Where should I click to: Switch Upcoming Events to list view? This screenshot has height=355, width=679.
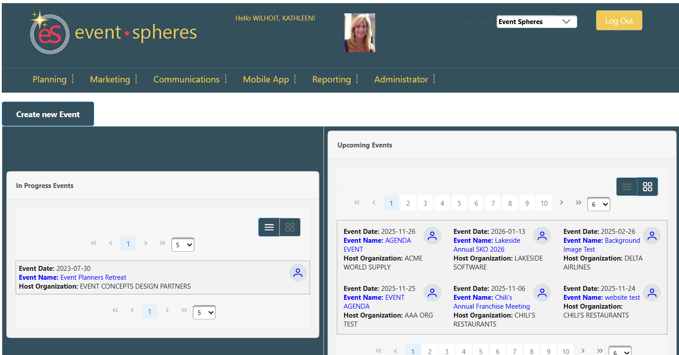[627, 187]
